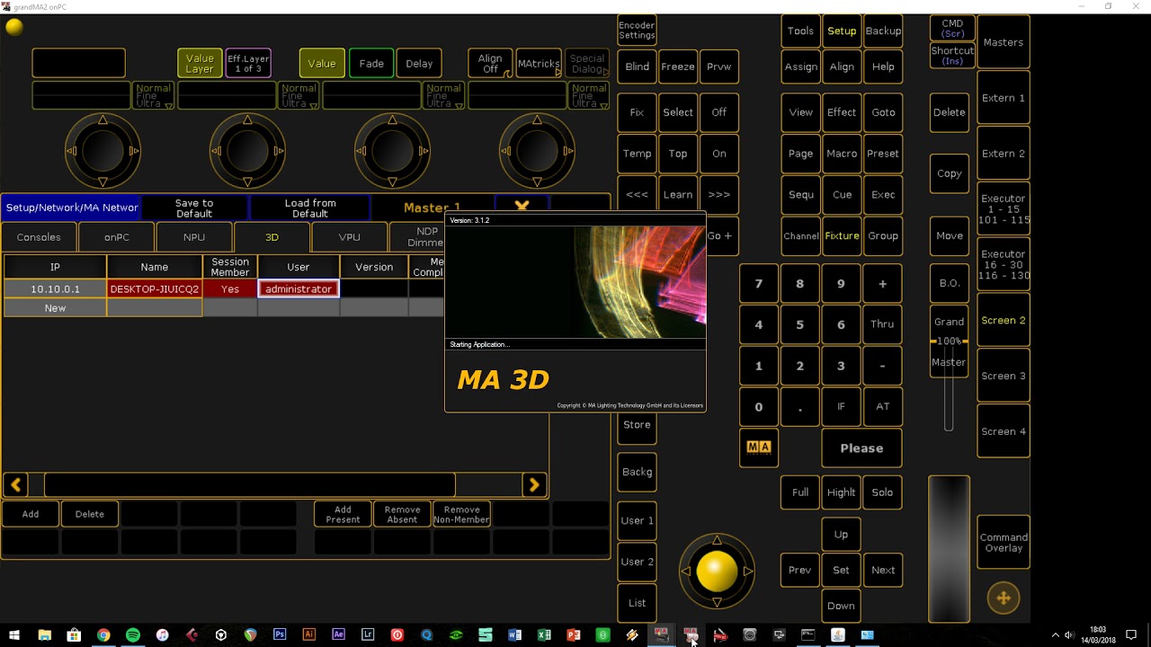Click the left arrow of the network table scrollbar
Image resolution: width=1151 pixels, height=647 pixels.
15,485
